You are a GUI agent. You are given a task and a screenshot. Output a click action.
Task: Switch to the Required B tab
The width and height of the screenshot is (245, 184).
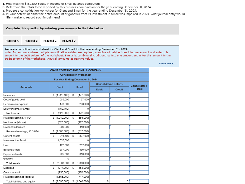click(x=31, y=41)
